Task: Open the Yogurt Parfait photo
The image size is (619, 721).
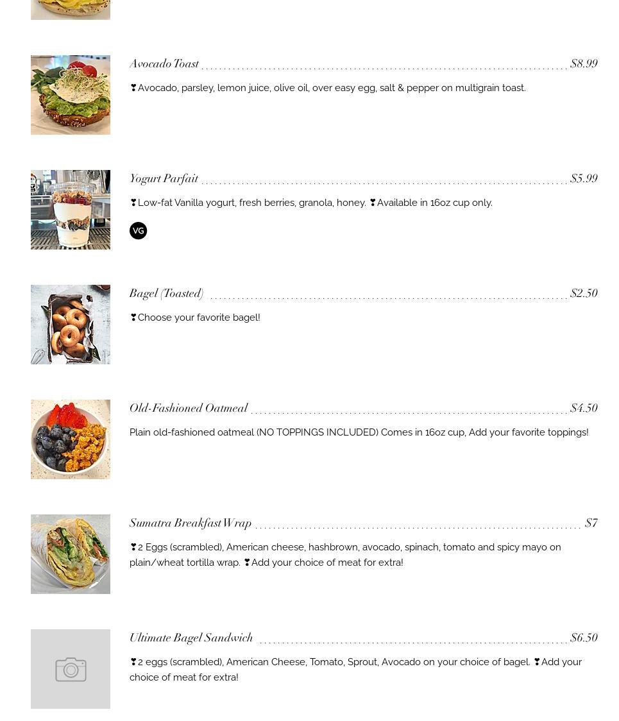Action: click(71, 210)
